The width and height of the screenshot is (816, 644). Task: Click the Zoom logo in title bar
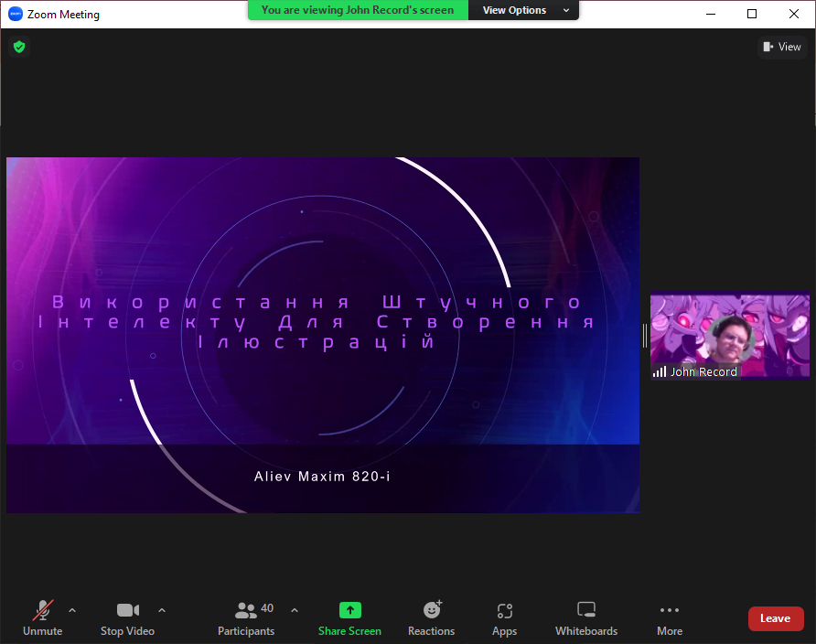(x=15, y=15)
